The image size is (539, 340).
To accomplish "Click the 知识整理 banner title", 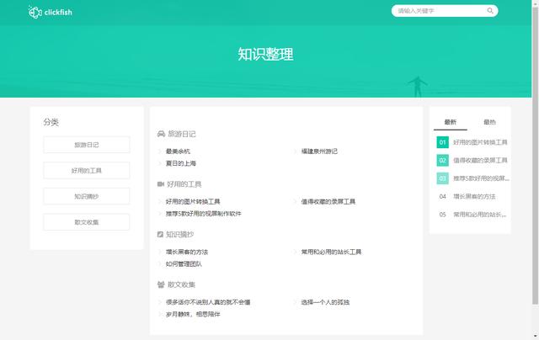I will coord(266,54).
